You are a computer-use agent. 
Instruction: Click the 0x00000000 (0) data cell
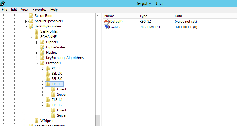pyautogui.click(x=186, y=27)
